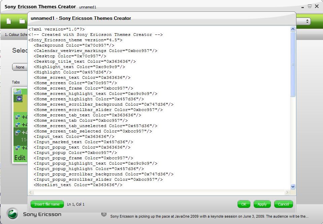Click the telephone icon in phone preview
Image resolution: width=323 pixels, height=224 pixels.
click(20, 99)
